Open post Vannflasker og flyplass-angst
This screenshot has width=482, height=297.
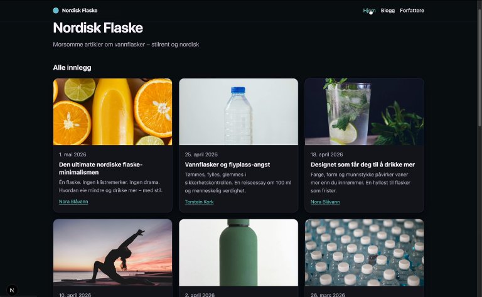click(227, 165)
